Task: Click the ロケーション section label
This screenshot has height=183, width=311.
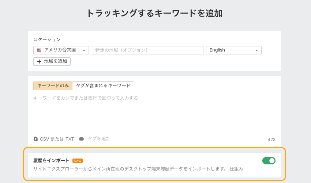Action: point(47,39)
